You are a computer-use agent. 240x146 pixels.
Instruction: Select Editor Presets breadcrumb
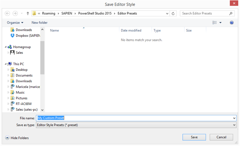click(127, 13)
